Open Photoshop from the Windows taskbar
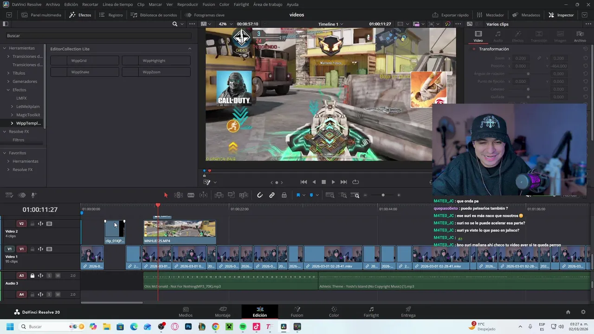This screenshot has width=594, height=334. pos(188,327)
